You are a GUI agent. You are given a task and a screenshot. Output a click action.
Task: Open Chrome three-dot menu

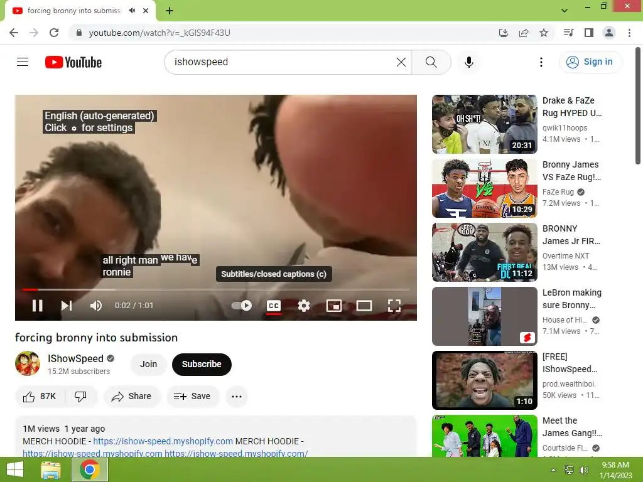point(629,33)
